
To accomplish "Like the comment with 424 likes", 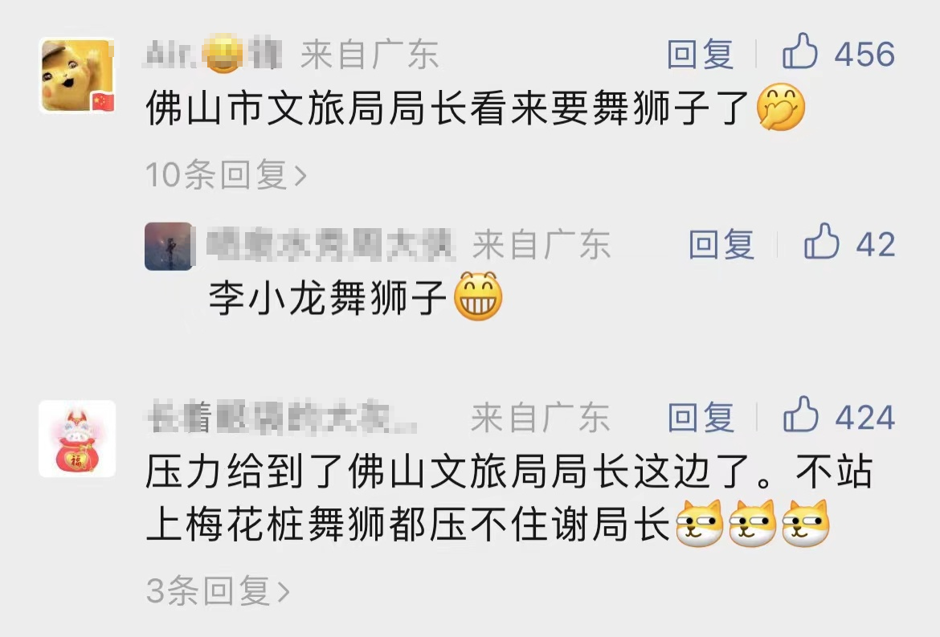I will point(800,414).
